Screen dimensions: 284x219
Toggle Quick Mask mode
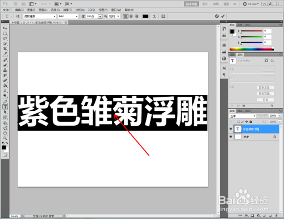[x=5, y=155]
